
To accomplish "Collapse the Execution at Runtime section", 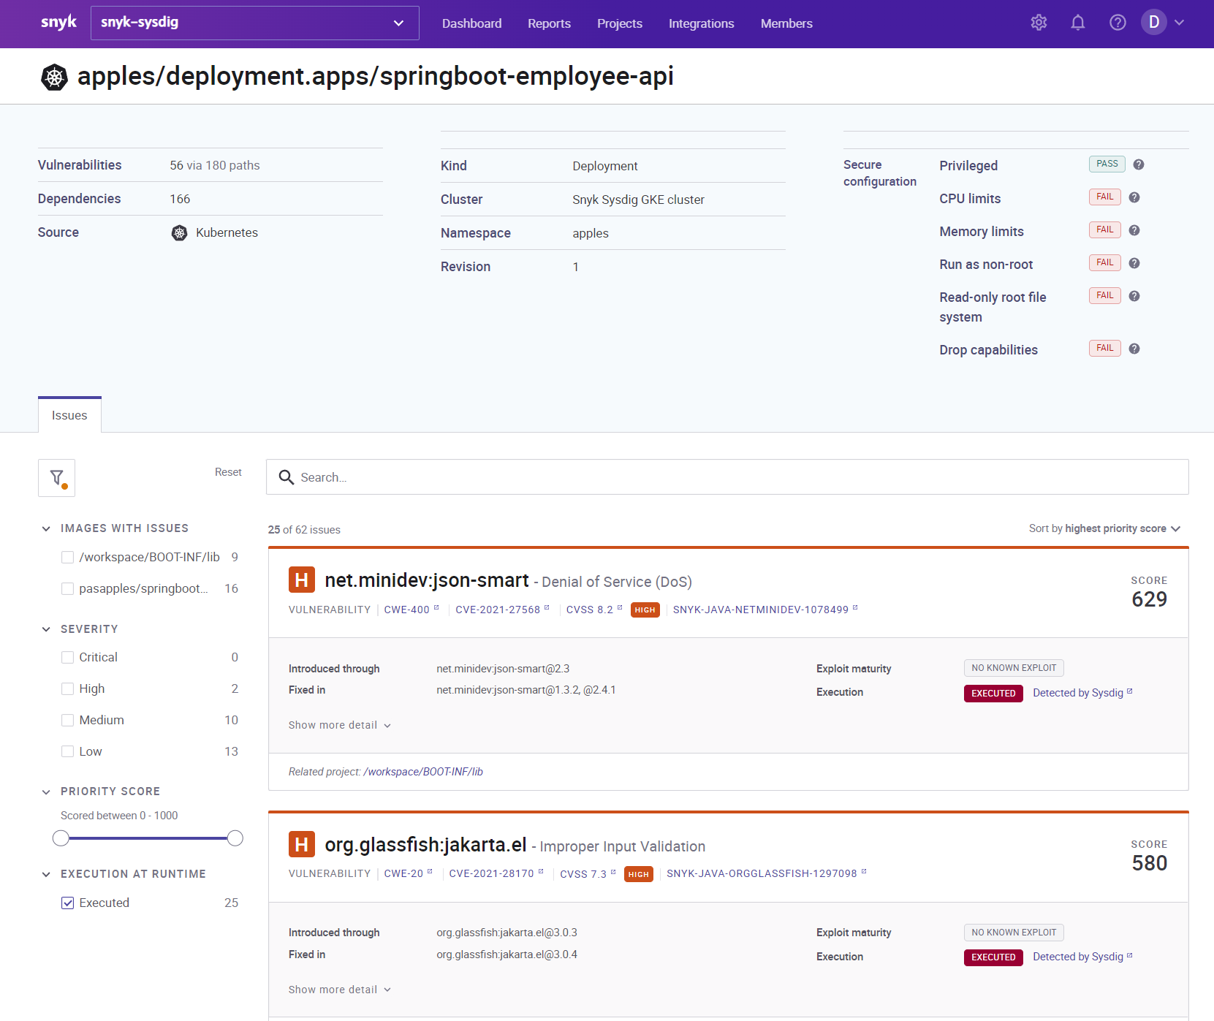I will click(46, 874).
